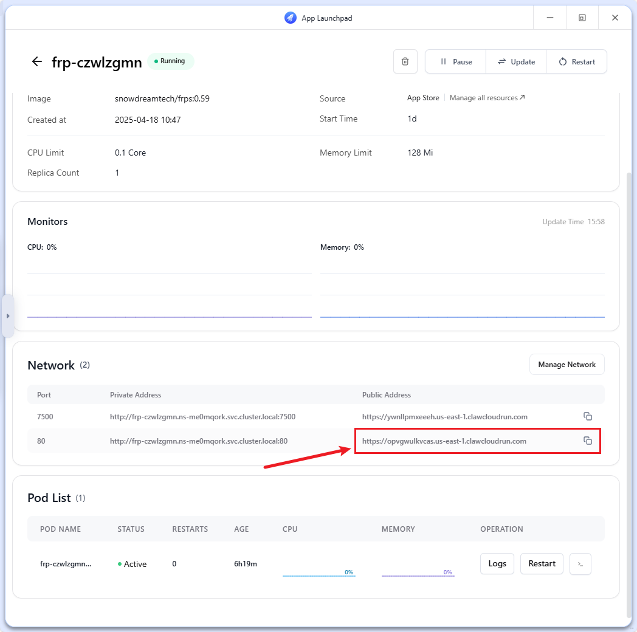This screenshot has height=632, width=637.
Task: Click the Update button
Action: (516, 61)
